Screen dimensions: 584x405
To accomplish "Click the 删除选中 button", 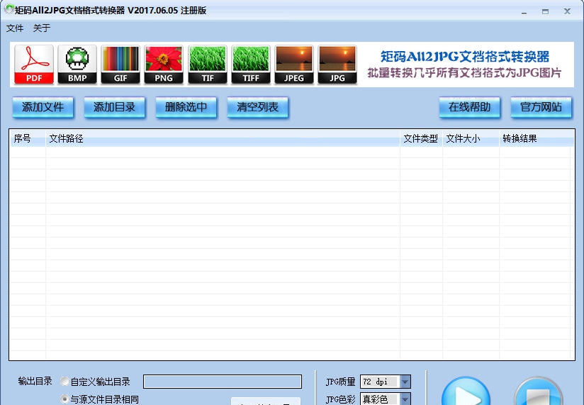I will tap(186, 107).
